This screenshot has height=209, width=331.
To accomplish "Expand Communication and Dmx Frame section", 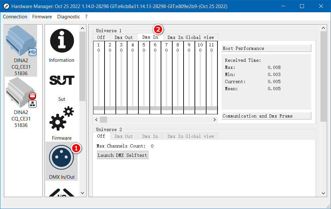I will tap(266, 116).
